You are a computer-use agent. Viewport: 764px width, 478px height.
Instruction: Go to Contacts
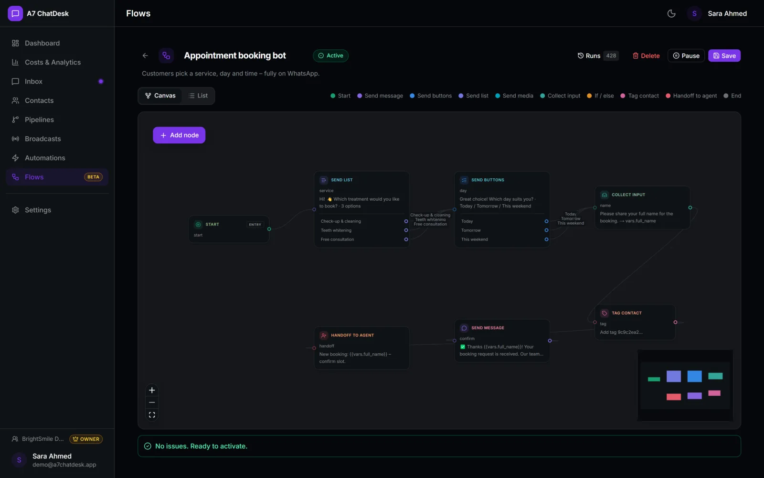[x=57, y=100]
